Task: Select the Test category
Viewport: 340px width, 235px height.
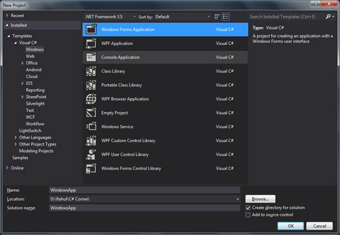Action: (x=30, y=110)
